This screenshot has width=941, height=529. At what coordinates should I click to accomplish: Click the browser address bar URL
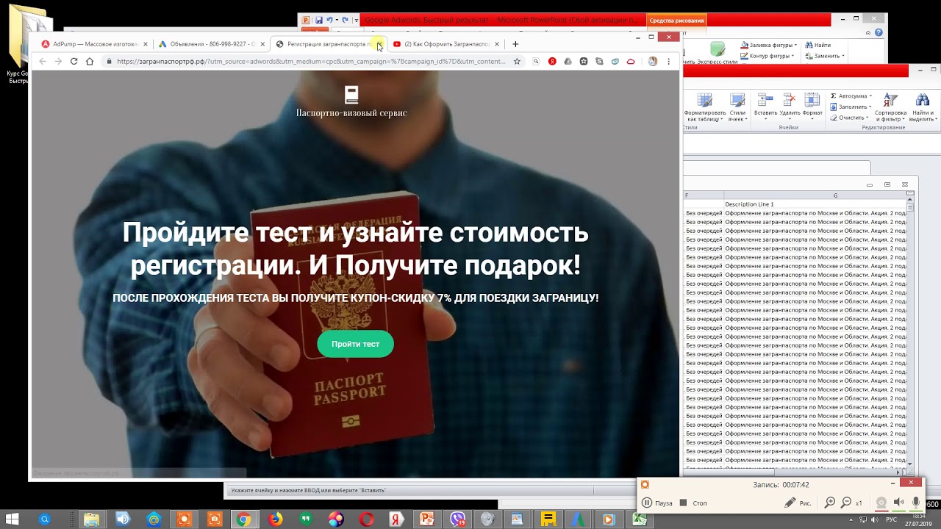point(309,62)
